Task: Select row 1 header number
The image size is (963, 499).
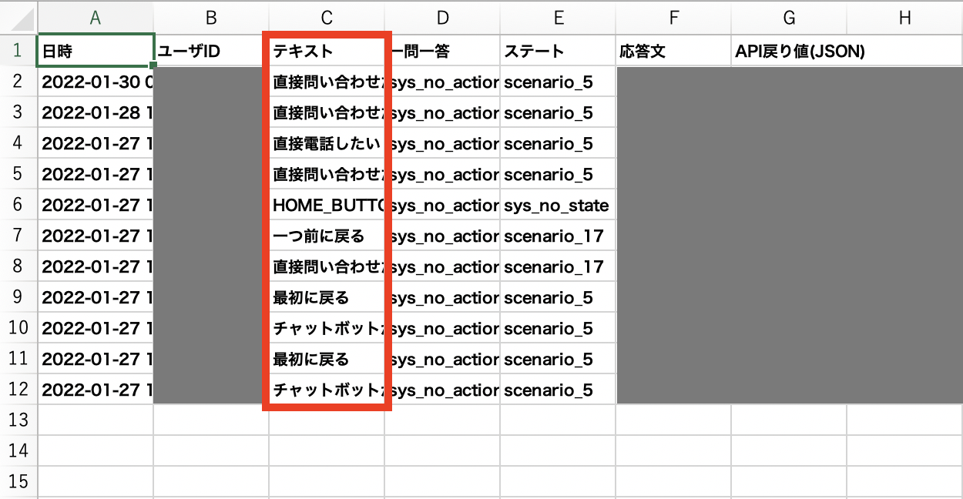Action: [x=18, y=51]
